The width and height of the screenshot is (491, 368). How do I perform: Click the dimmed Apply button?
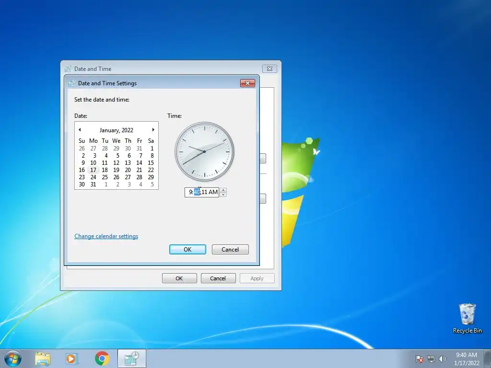257,278
